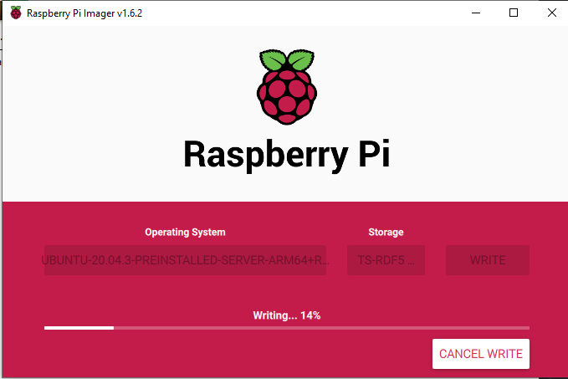Viewport: 568px width, 379px height.
Task: Click the "Storage" label
Action: (386, 233)
